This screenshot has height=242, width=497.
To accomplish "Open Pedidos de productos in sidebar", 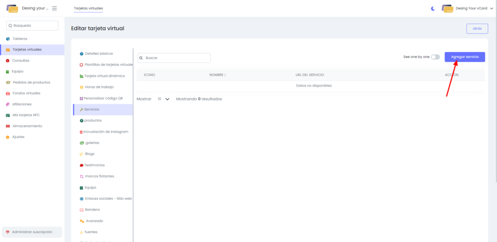I will point(31,82).
